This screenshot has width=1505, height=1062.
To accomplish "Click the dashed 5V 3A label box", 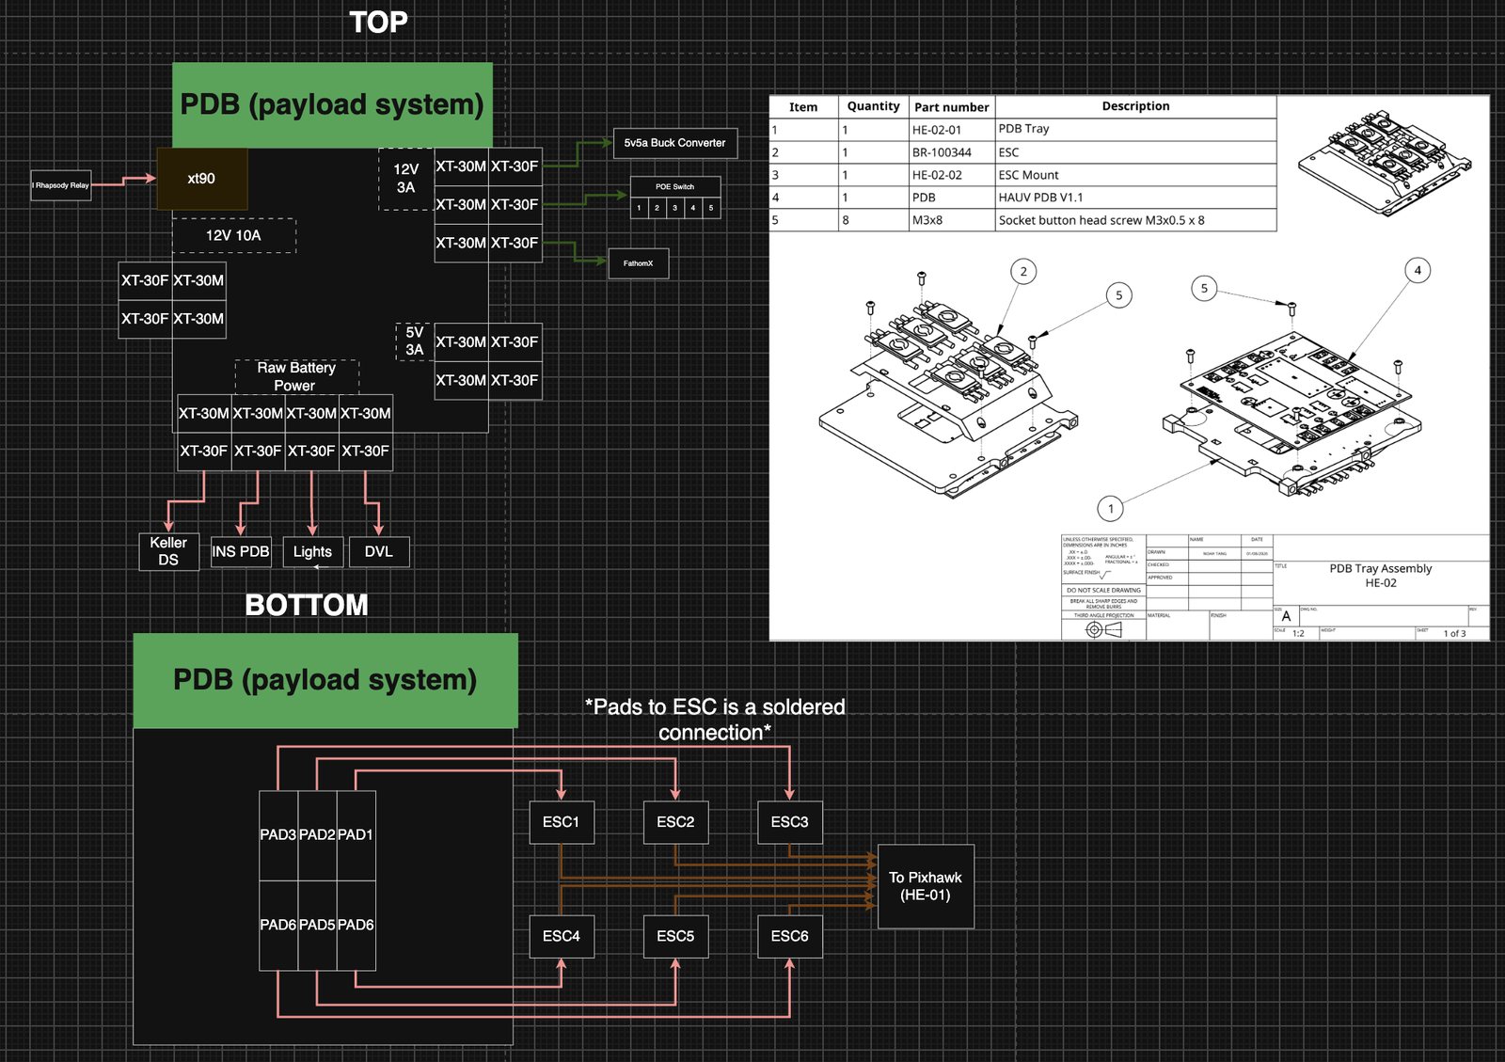I will pyautogui.click(x=415, y=341).
